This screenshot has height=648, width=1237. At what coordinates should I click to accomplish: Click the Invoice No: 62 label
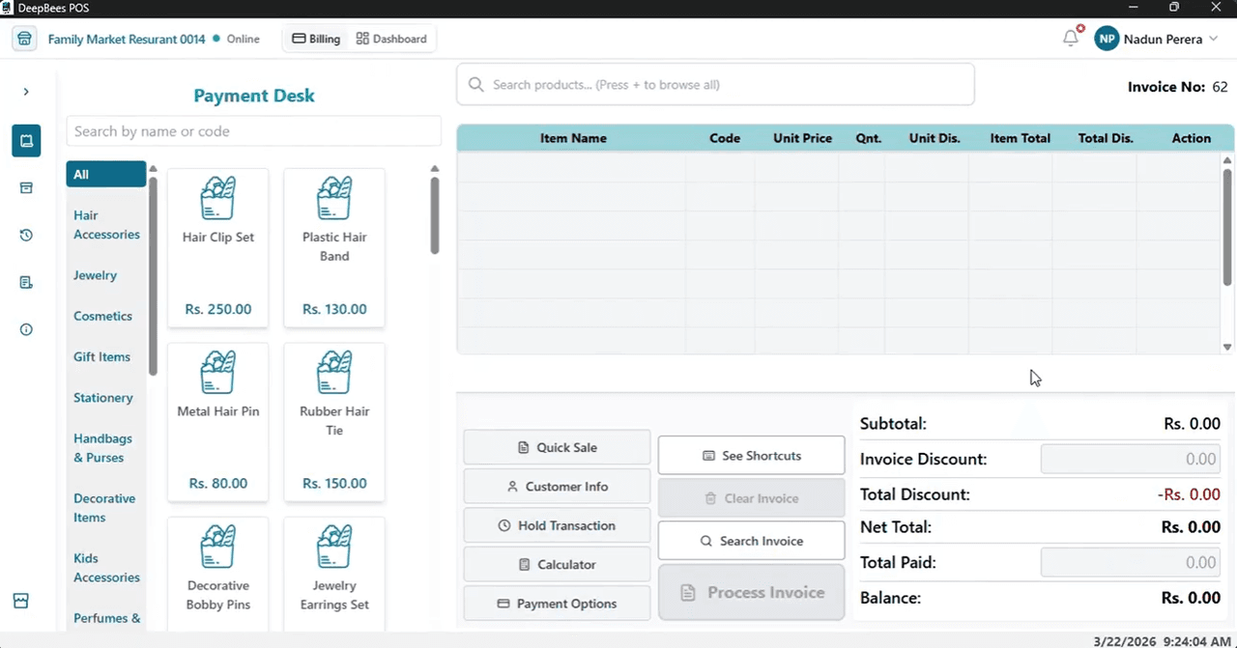click(1178, 87)
